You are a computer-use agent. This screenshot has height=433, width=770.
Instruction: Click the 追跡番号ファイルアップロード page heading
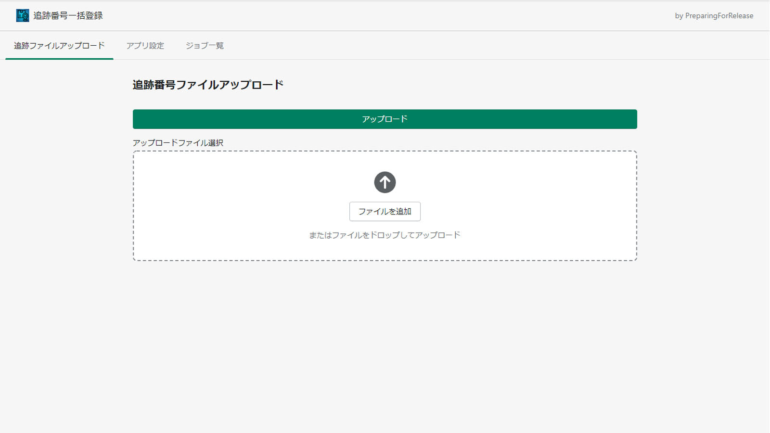tap(208, 84)
